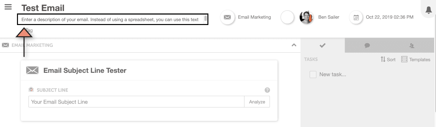Click the description field scrollbar handle
This screenshot has width=436, height=127.
click(x=205, y=18)
